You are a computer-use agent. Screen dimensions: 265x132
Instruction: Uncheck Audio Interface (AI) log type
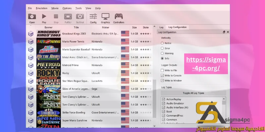163,108
